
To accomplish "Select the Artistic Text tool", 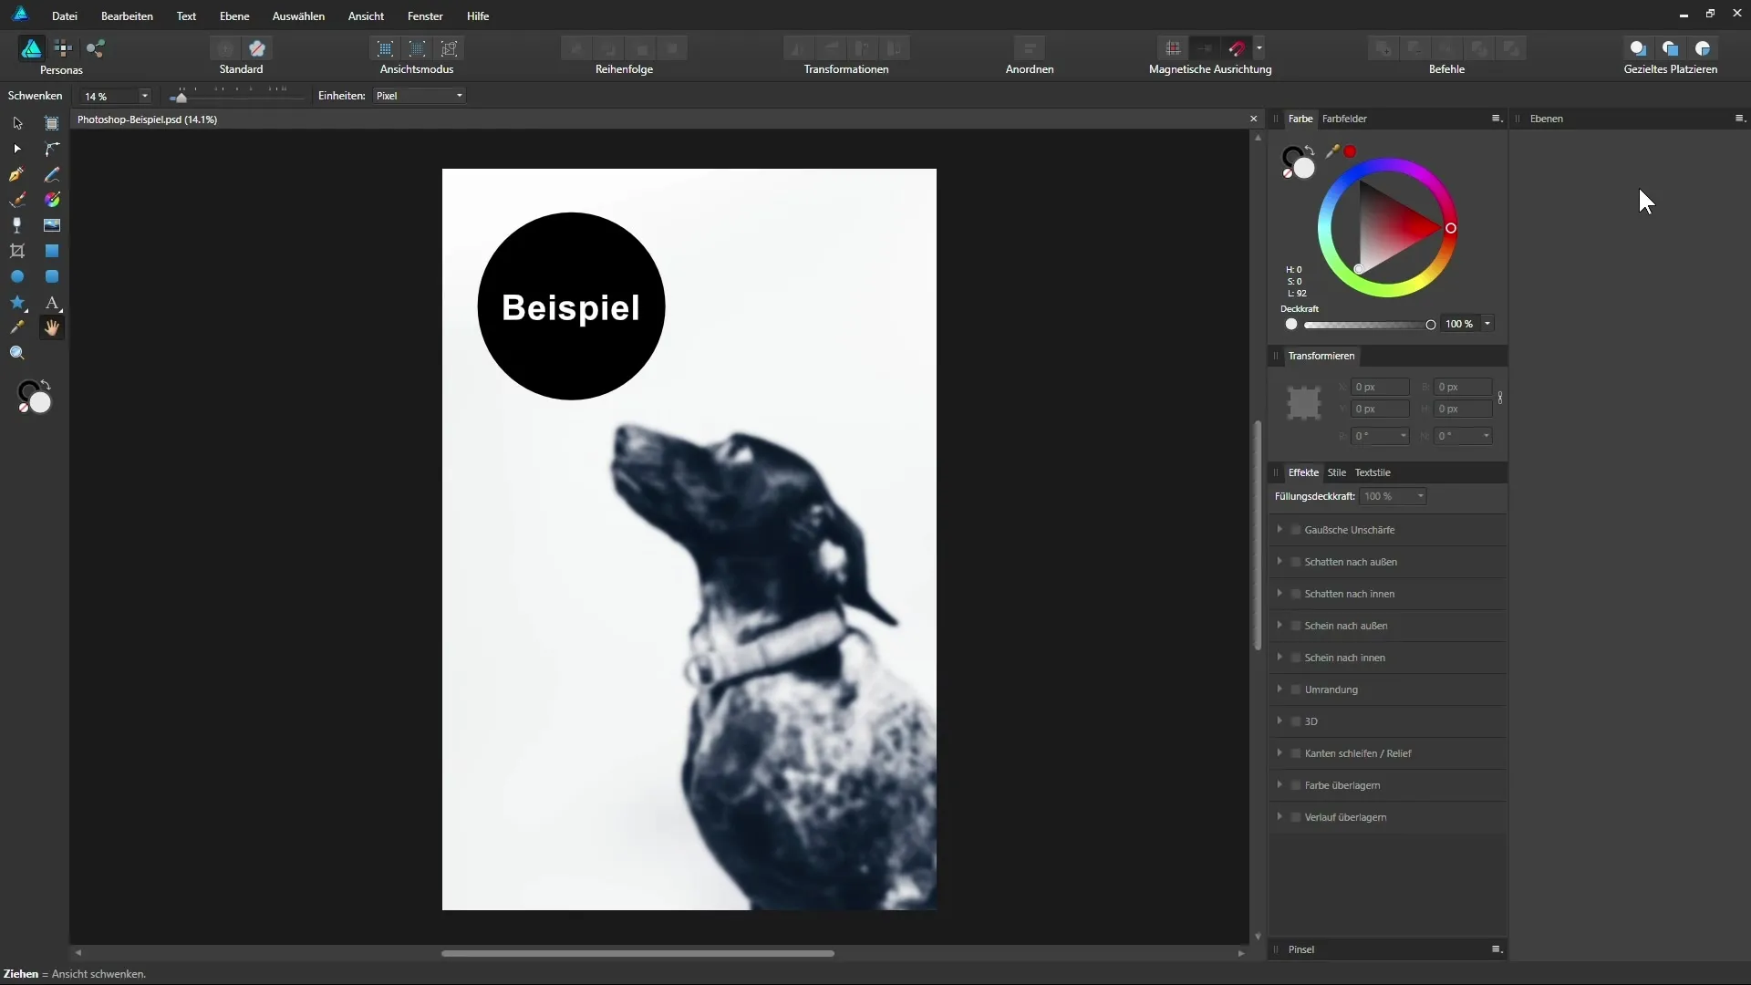I will (52, 302).
